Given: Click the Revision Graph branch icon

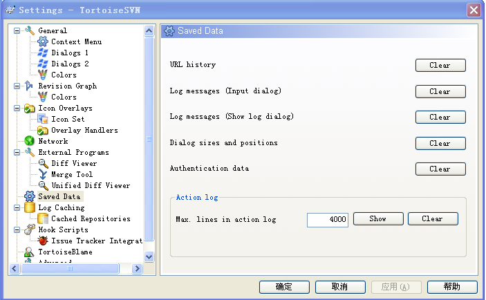Looking at the screenshot, I should click(x=29, y=86).
